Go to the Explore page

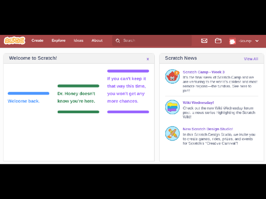59,40
